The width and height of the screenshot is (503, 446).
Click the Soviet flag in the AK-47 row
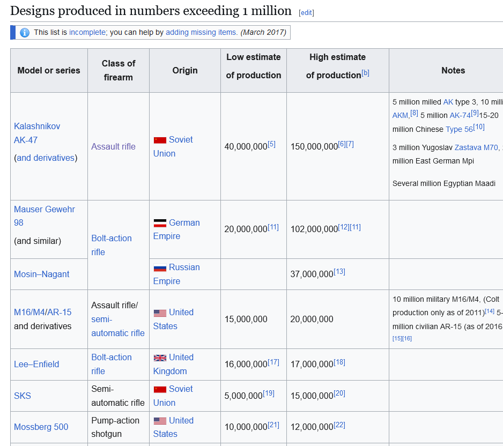coord(160,140)
